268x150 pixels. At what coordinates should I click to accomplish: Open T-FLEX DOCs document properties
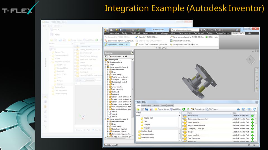(152, 44)
